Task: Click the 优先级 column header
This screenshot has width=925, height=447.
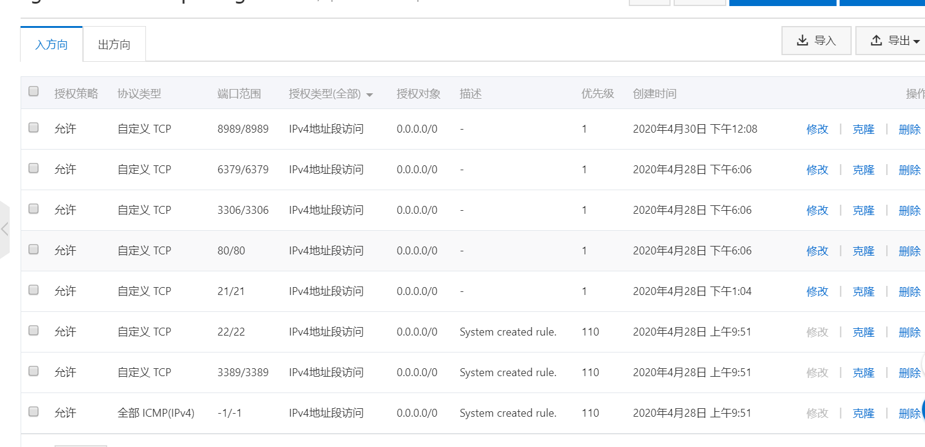Action: (598, 94)
